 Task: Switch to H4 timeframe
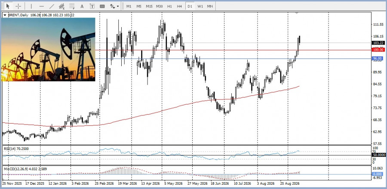(x=179, y=6)
